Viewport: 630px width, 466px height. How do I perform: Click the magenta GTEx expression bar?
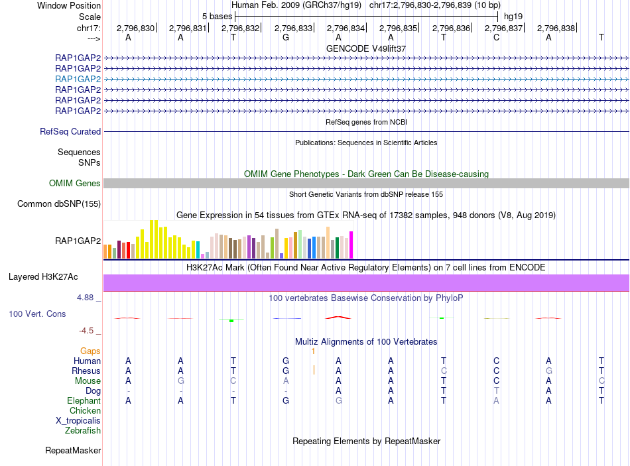coord(351,245)
